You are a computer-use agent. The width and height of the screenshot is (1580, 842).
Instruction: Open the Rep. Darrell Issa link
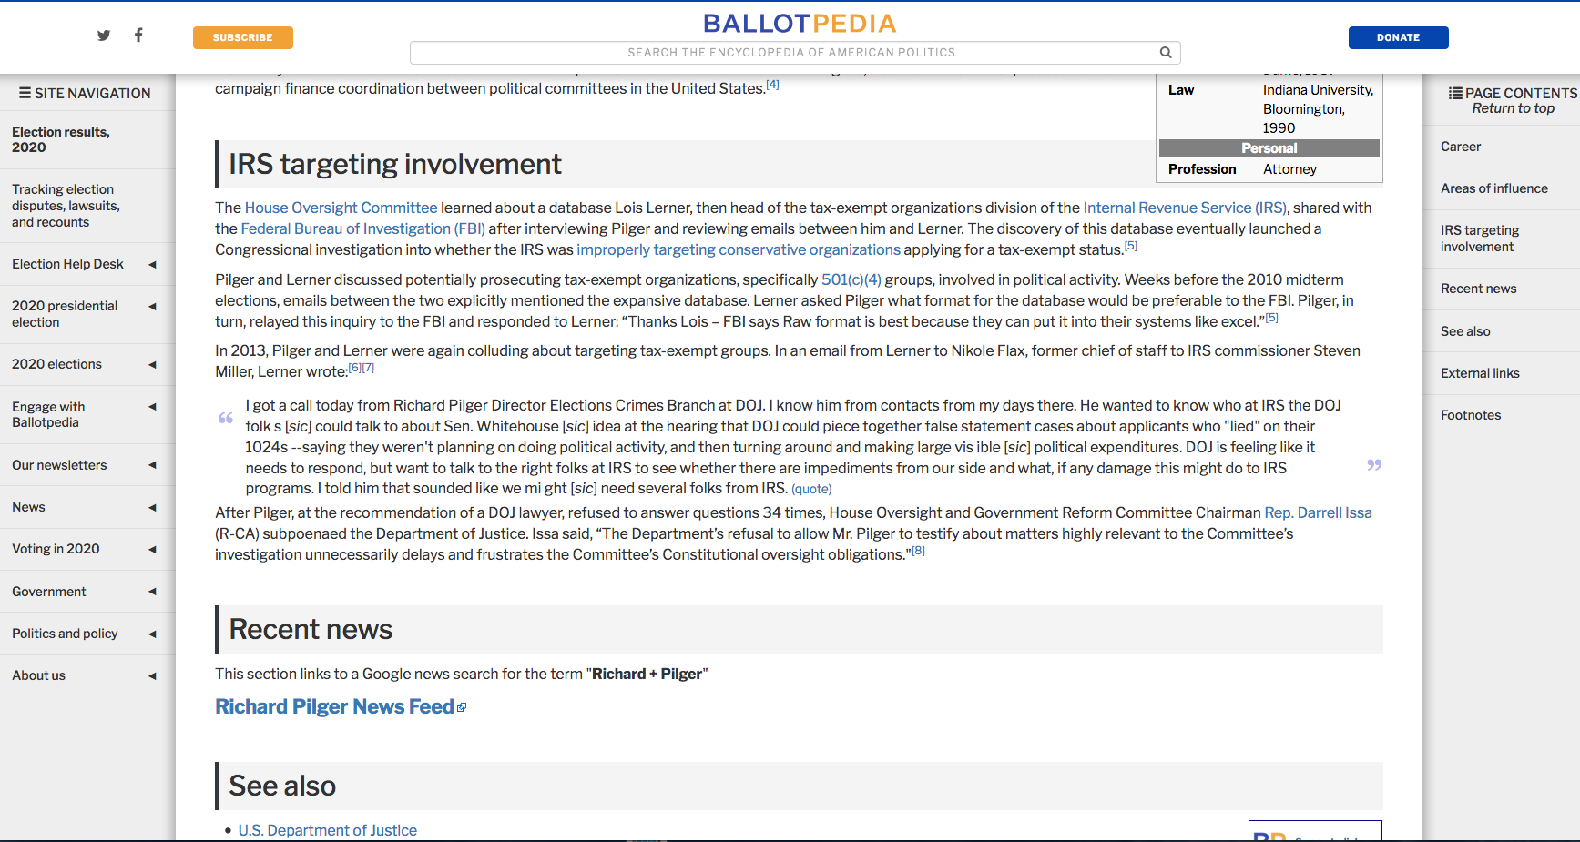point(1318,512)
